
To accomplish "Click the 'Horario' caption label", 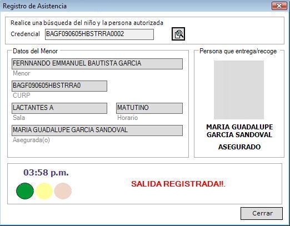I will [x=127, y=118].
